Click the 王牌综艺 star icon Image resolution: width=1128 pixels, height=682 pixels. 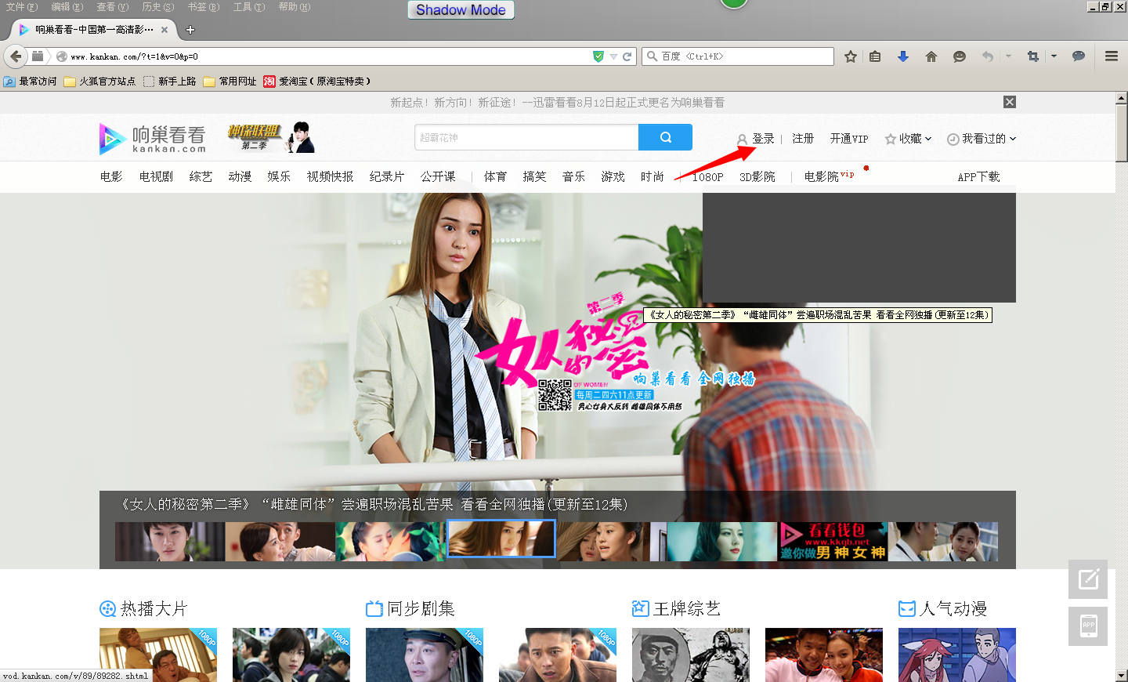tap(641, 608)
